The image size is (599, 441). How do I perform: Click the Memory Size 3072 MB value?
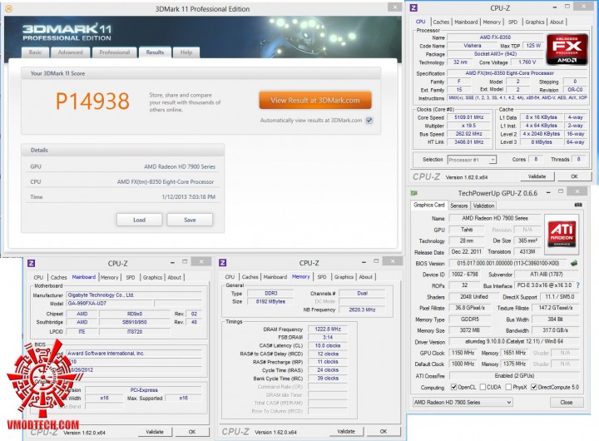[470, 330]
